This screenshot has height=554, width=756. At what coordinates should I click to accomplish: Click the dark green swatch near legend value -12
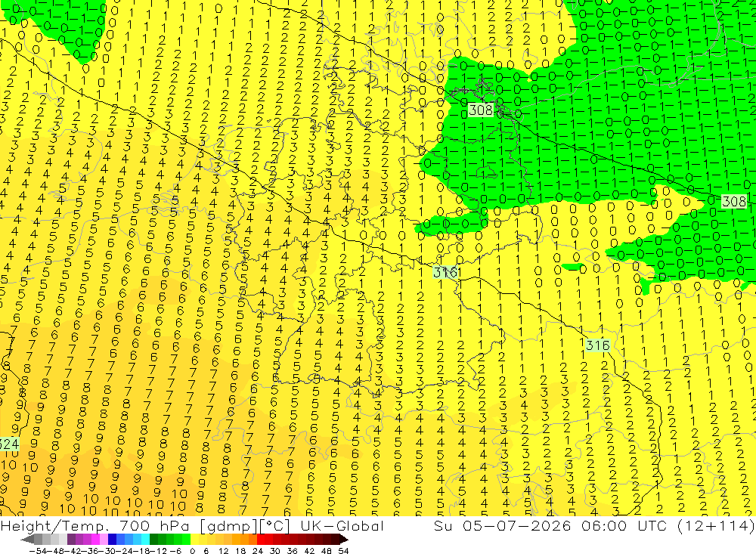point(153,539)
